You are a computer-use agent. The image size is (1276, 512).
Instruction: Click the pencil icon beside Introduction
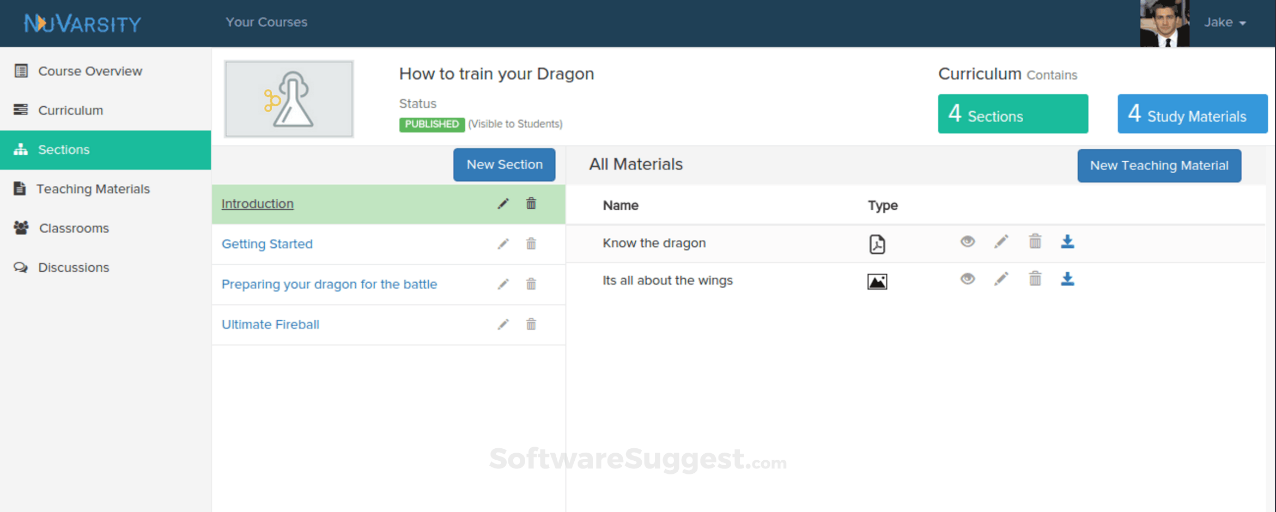click(503, 203)
